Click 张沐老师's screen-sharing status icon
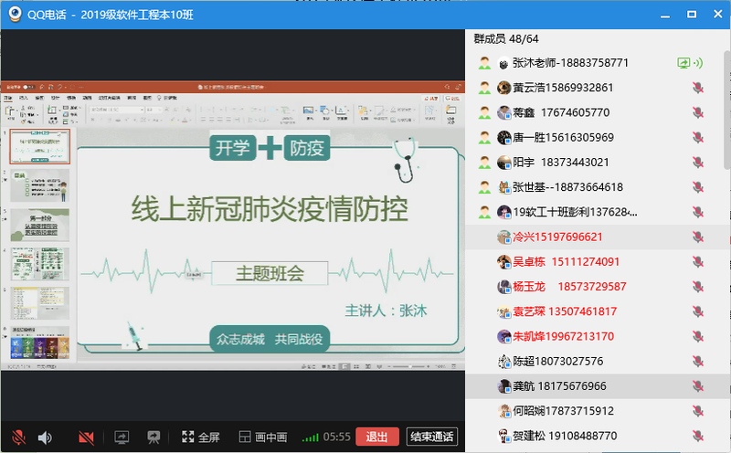731x453 pixels. [x=683, y=63]
